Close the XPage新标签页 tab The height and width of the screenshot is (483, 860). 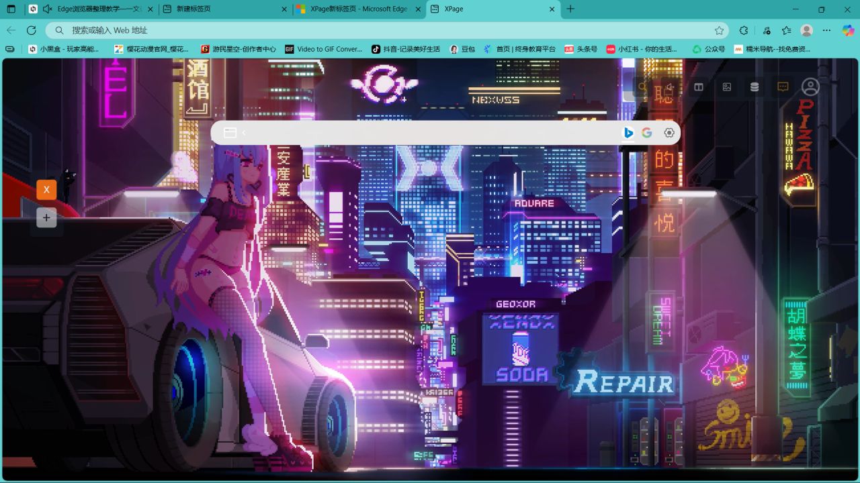[x=418, y=9]
